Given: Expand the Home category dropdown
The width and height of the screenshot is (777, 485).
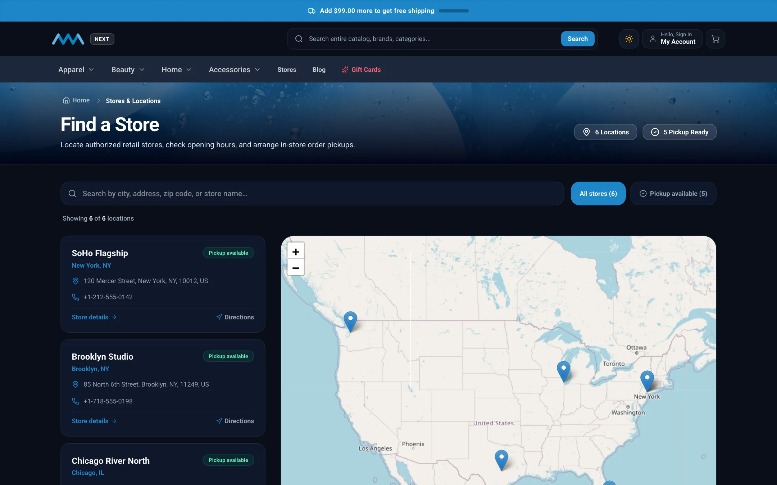Looking at the screenshot, I should pyautogui.click(x=176, y=70).
